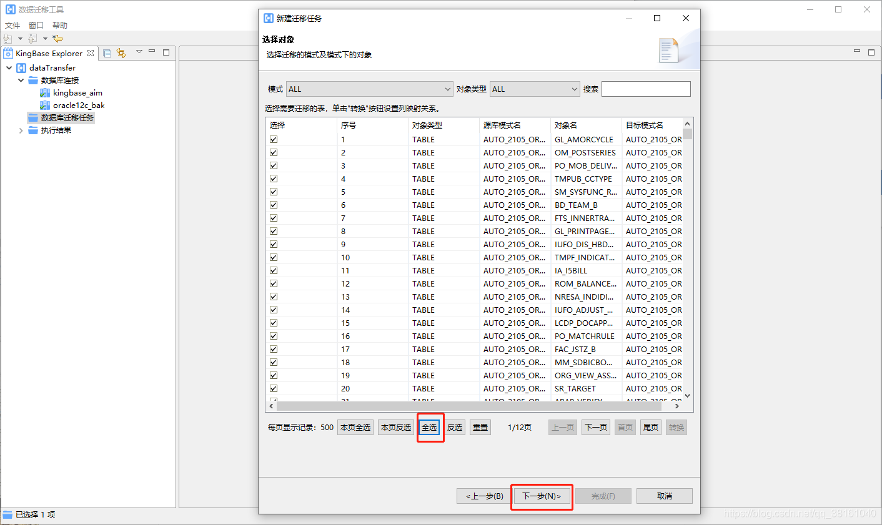Open the 对象类型 ALL dropdown
The width and height of the screenshot is (882, 525).
[x=535, y=89]
